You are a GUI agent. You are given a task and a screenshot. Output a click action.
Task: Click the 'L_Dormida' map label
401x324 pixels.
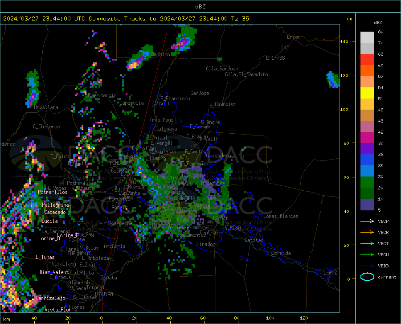point(278,253)
